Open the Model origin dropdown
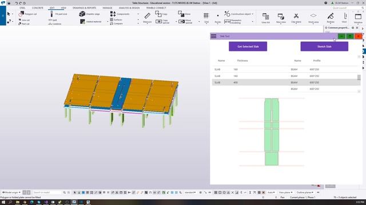This screenshot has height=205, width=366. (x=11, y=192)
